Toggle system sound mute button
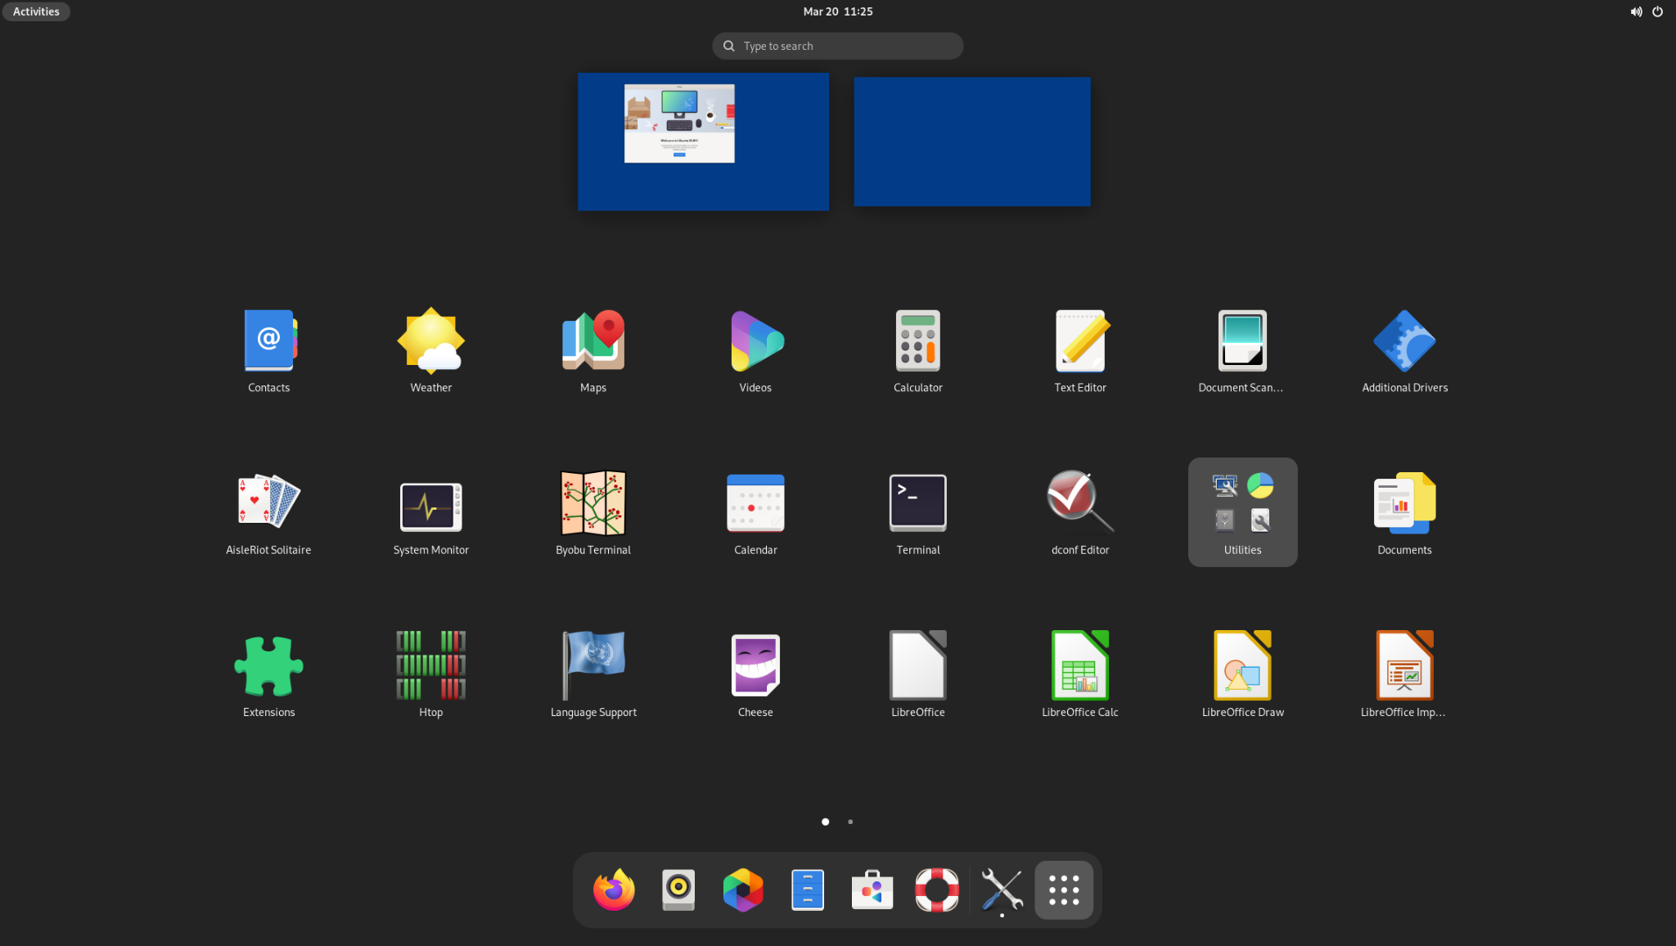The height and width of the screenshot is (946, 1676). 1636,11
